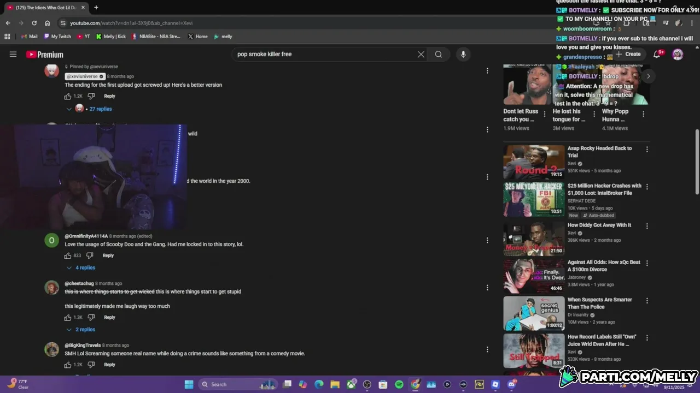Open a new browser tab
700x393 pixels.
(x=96, y=8)
